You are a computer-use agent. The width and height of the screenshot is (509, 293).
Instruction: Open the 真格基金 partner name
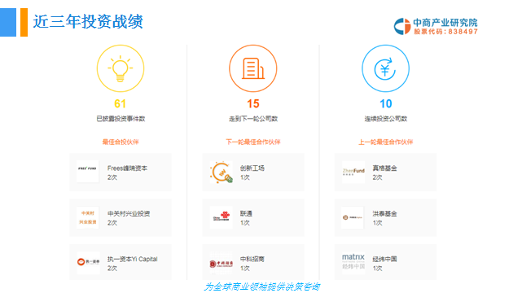(384, 168)
